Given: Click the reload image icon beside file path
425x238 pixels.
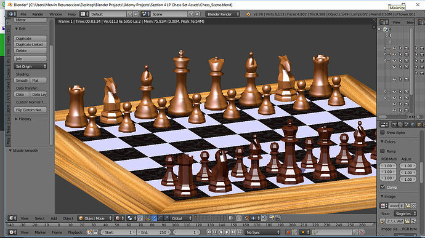Looking at the screenshot, I should pyautogui.click(x=413, y=221).
